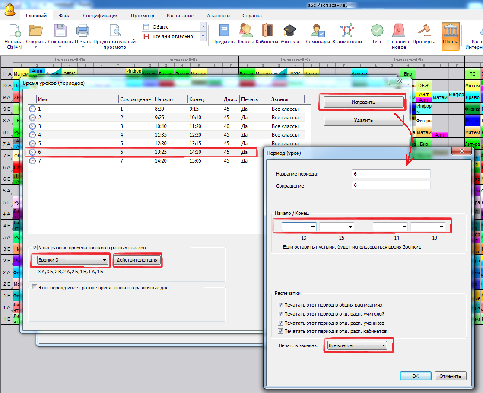Click the Проверка gavel icon
This screenshot has height=393, width=483.
[x=424, y=31]
